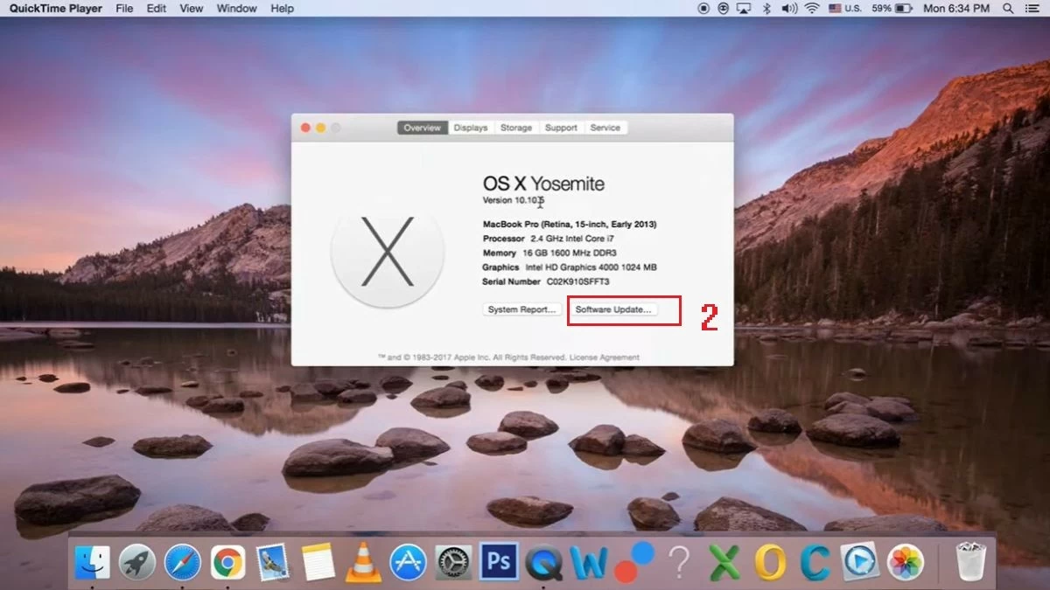Launch Photoshop from the dock
This screenshot has height=590, width=1050.
pyautogui.click(x=499, y=561)
